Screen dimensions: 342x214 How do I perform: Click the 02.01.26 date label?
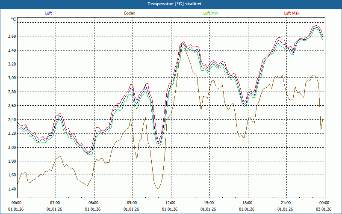tap(324, 209)
